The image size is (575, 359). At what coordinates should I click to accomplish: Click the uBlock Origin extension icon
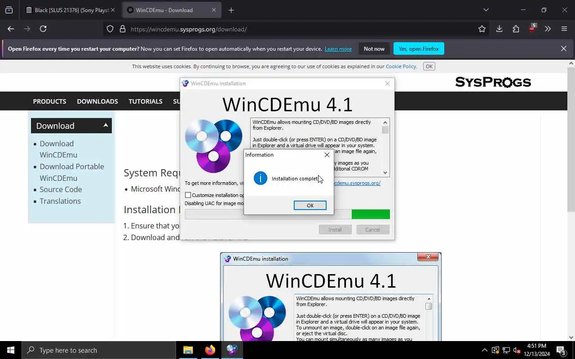click(532, 28)
